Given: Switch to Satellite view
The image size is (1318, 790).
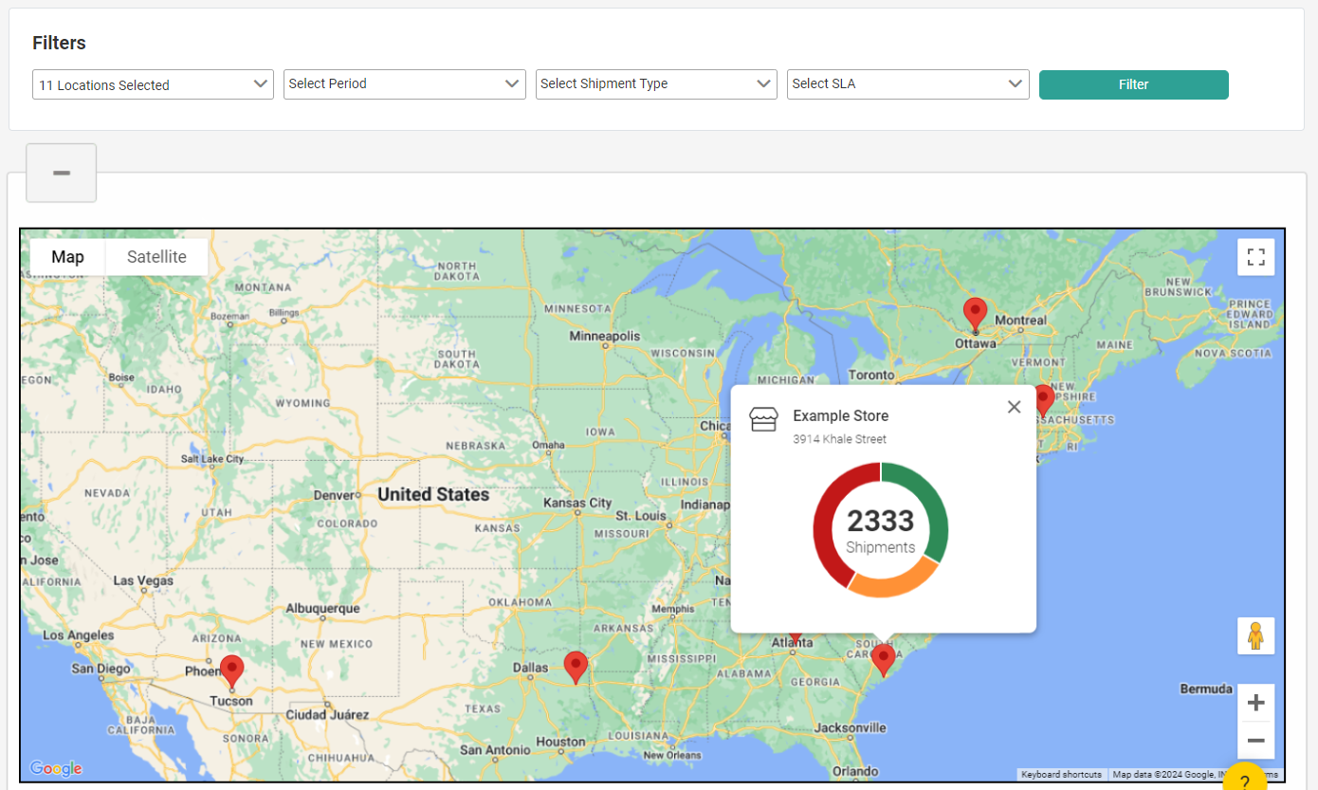Looking at the screenshot, I should [x=156, y=256].
